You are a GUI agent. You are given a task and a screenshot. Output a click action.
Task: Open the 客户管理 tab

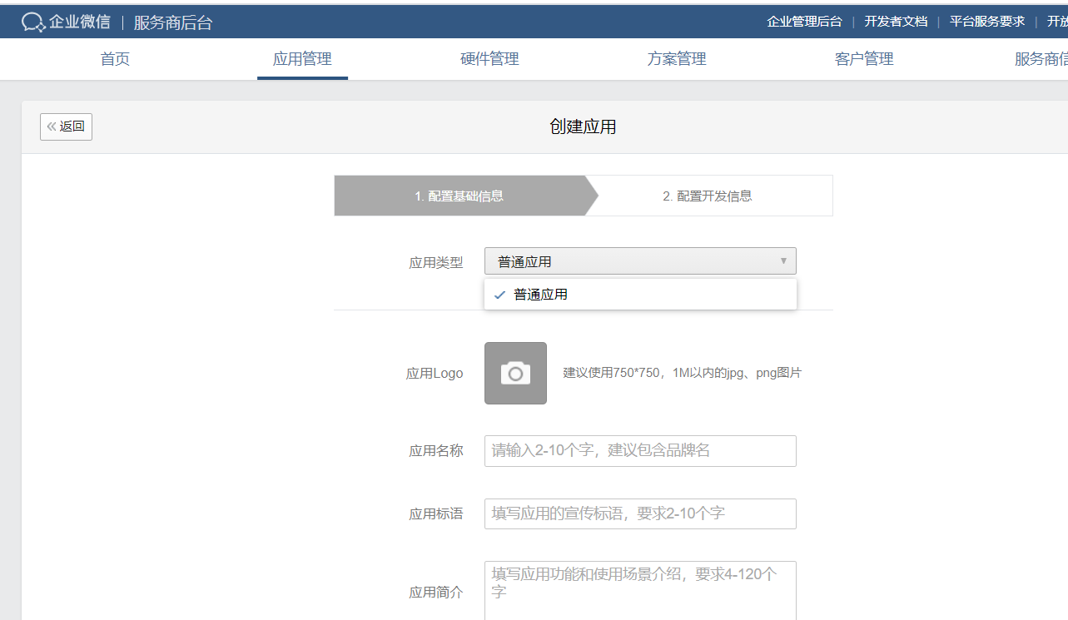864,59
